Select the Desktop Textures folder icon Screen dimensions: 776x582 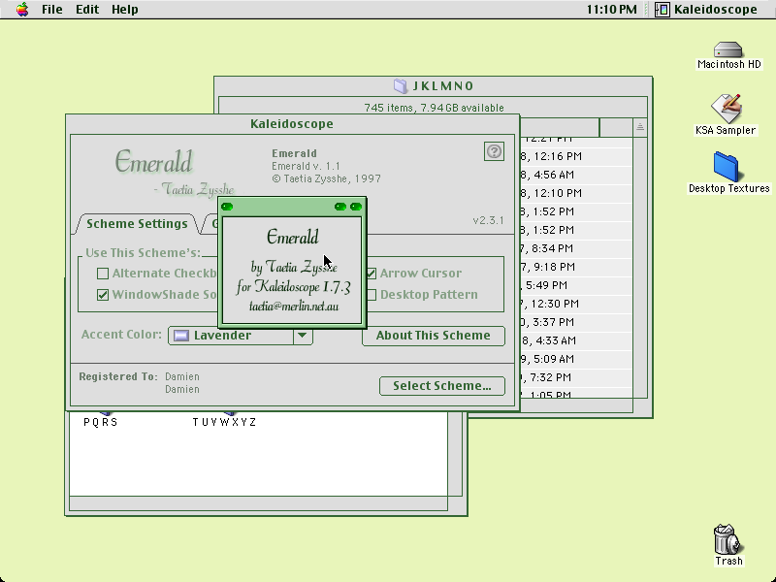coord(726,167)
